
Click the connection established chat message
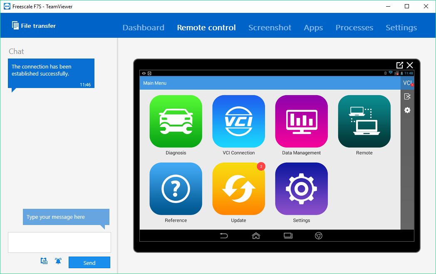coord(51,73)
